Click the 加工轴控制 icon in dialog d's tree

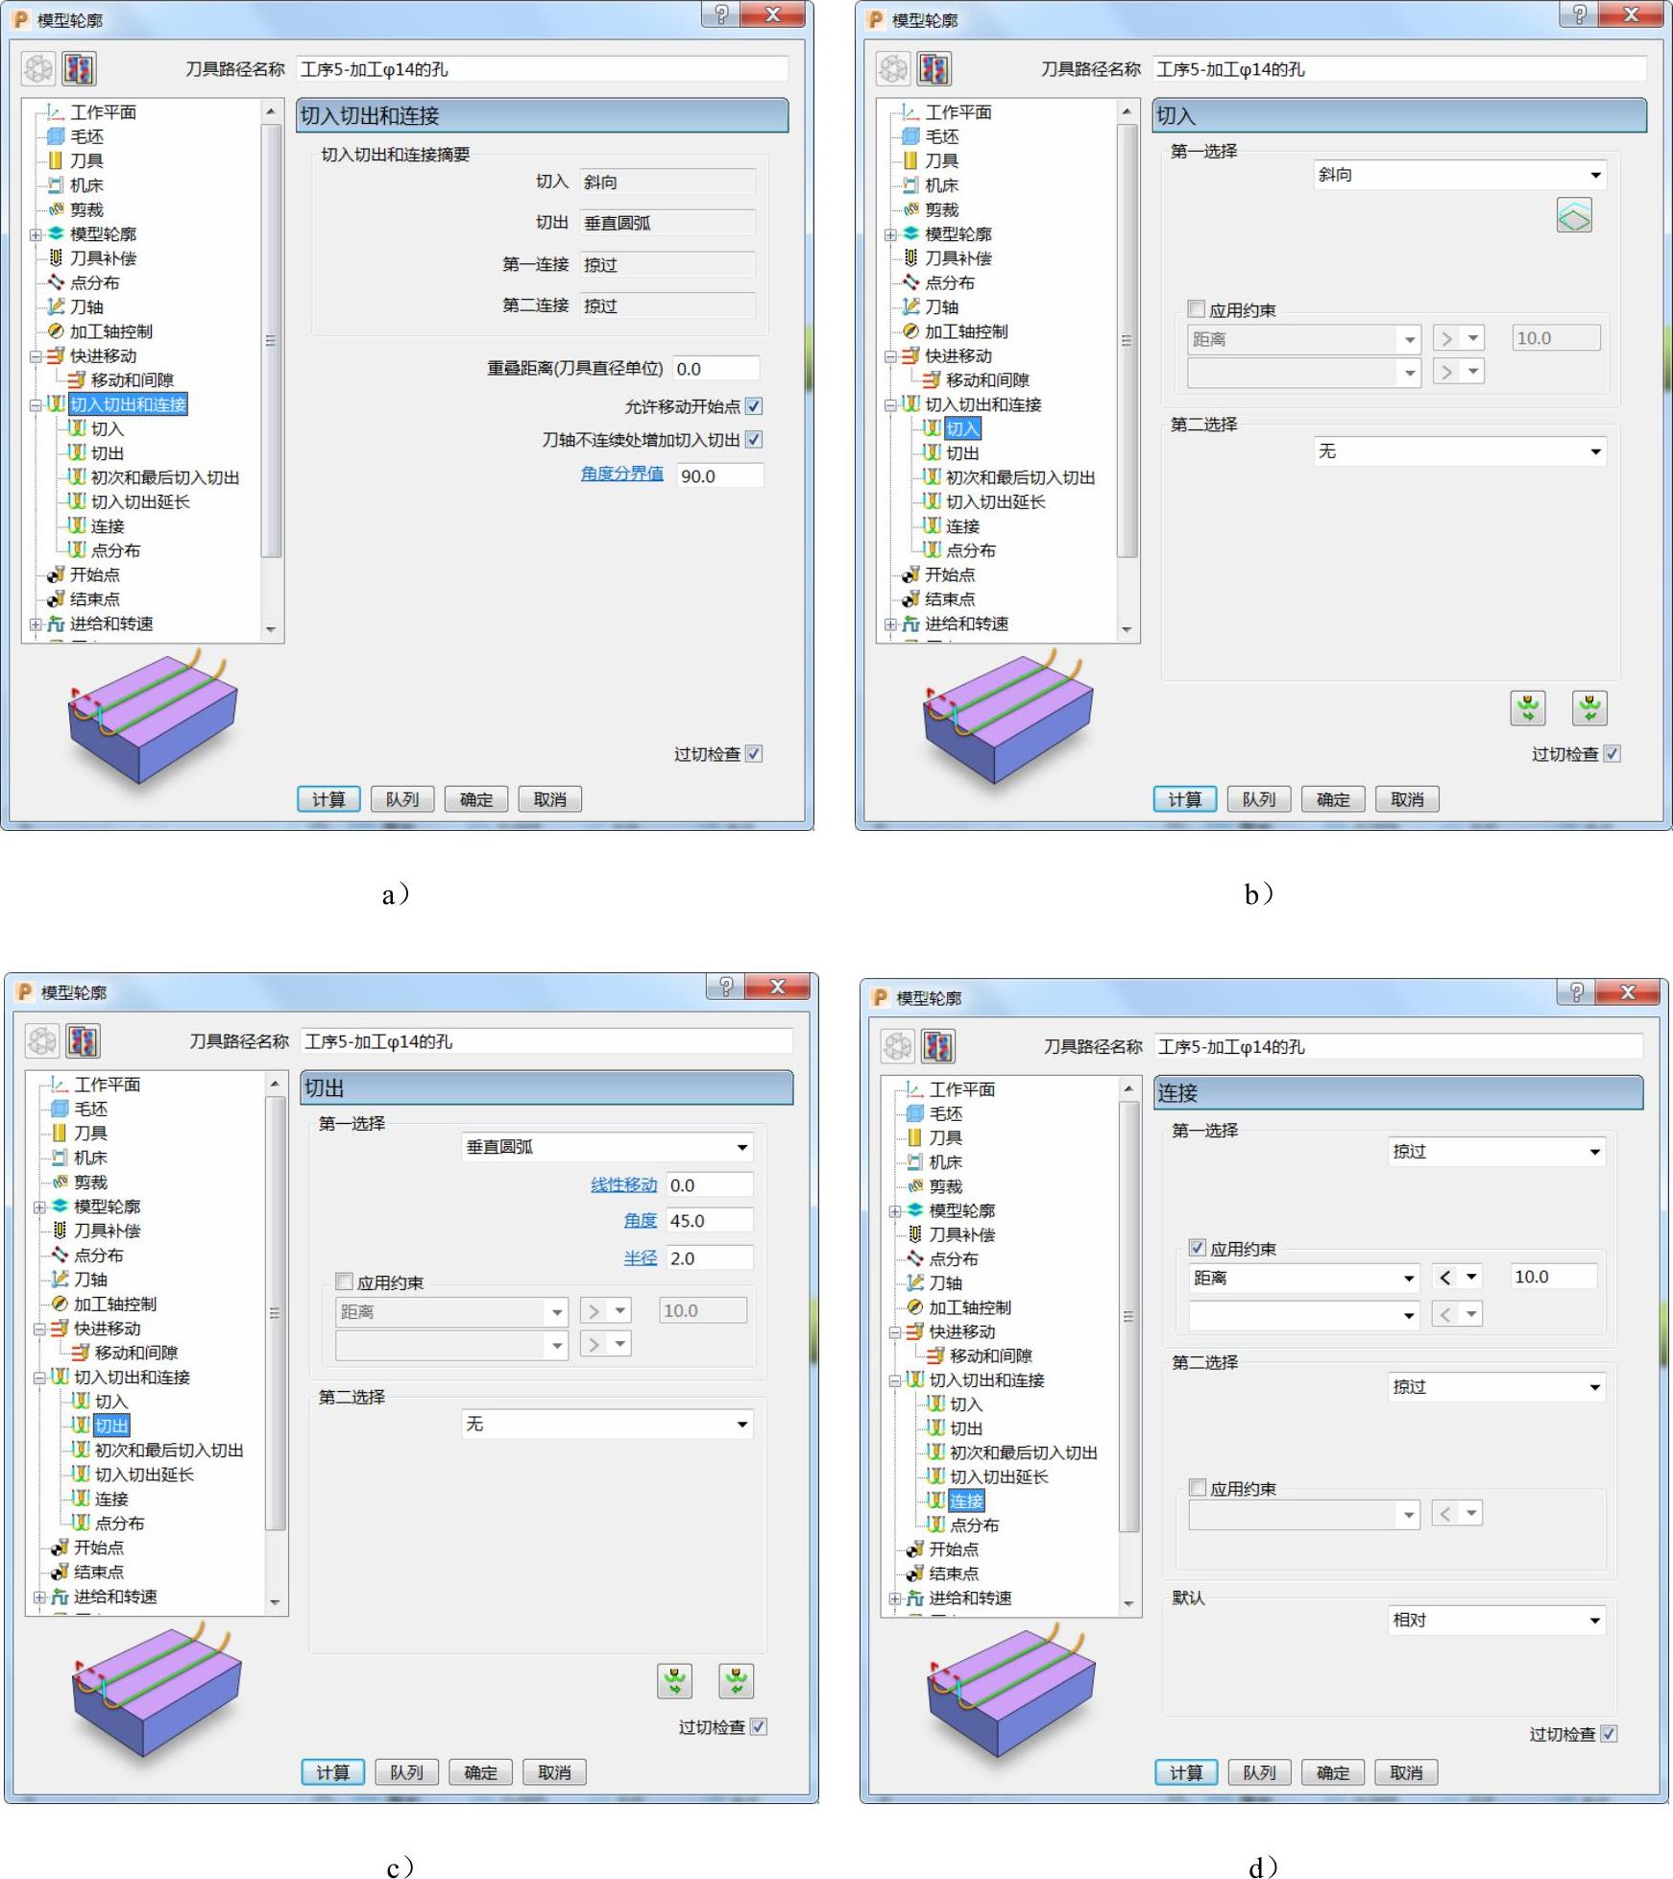914,1307
